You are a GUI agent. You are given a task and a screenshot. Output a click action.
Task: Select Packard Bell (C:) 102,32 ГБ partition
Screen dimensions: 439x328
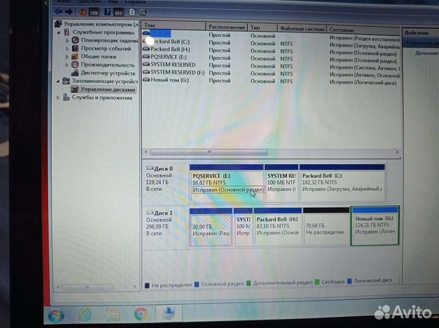coord(342,183)
